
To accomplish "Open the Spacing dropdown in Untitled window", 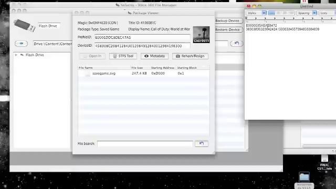I will pyautogui.click(x=307, y=13).
